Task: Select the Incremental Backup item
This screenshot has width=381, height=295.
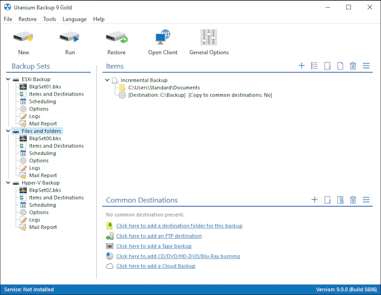Action: point(144,80)
